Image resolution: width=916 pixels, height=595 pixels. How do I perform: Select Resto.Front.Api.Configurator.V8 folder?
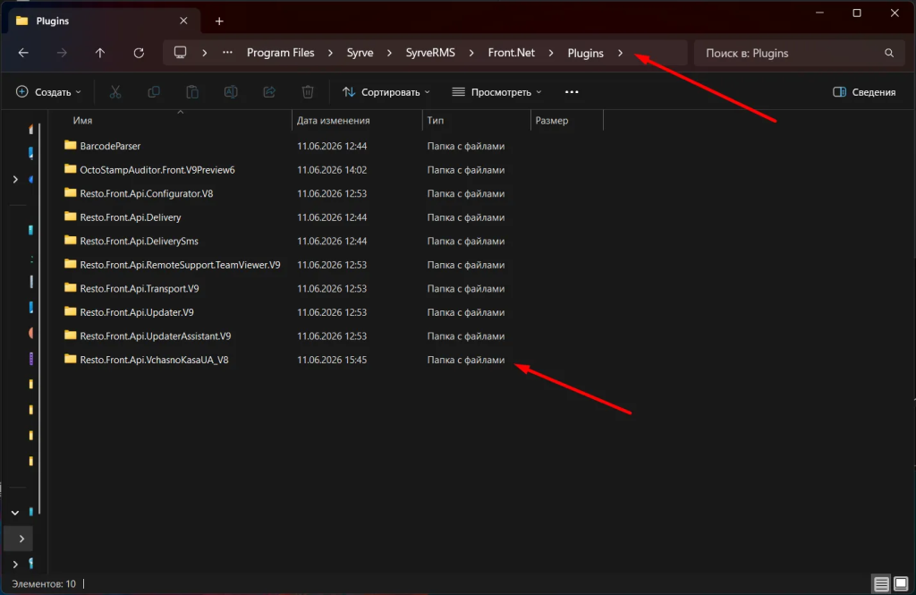[147, 193]
